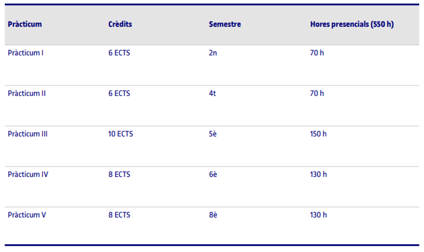Click the Hores presencials (550 h) header
Image resolution: width=424 pixels, height=252 pixels.
(x=352, y=25)
